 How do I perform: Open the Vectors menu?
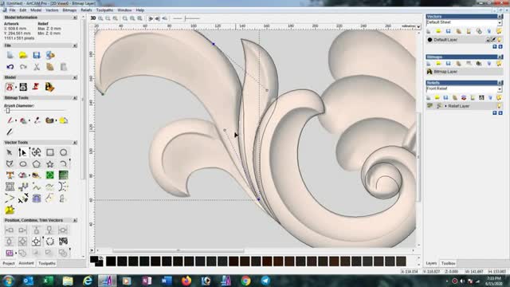[x=52, y=10]
